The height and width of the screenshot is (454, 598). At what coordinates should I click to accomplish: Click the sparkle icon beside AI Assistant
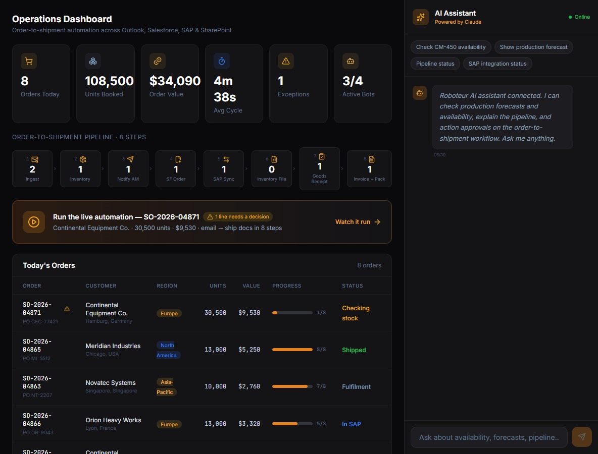point(421,17)
